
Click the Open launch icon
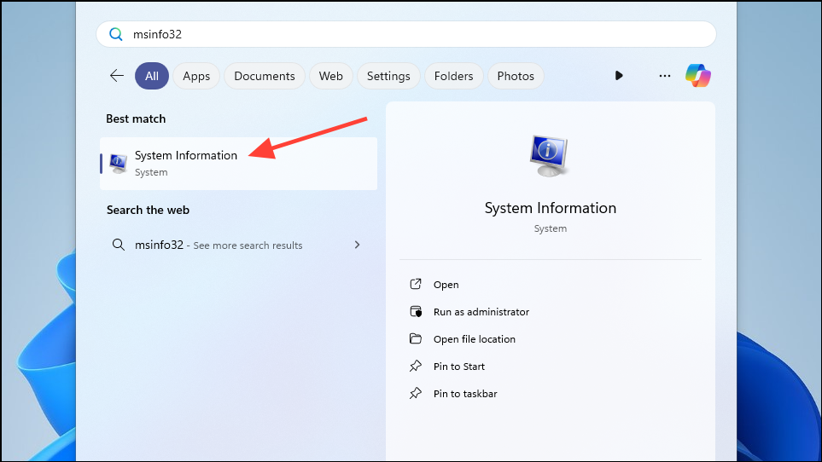click(416, 284)
